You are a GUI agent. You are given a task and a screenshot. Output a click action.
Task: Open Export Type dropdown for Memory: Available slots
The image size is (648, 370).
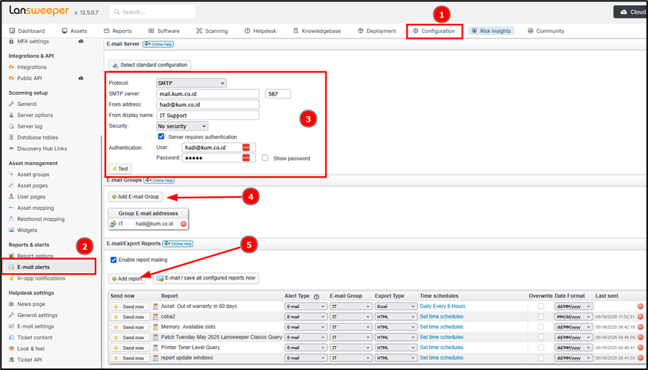coord(396,327)
